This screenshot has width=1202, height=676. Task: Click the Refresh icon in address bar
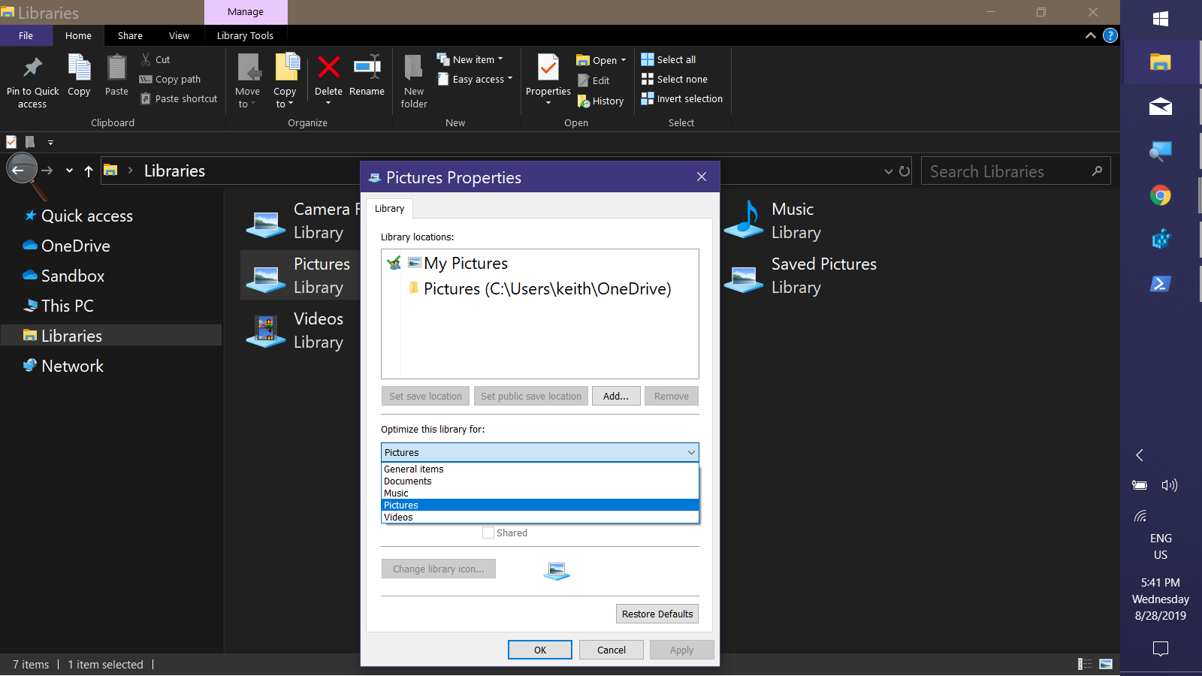pyautogui.click(x=905, y=171)
